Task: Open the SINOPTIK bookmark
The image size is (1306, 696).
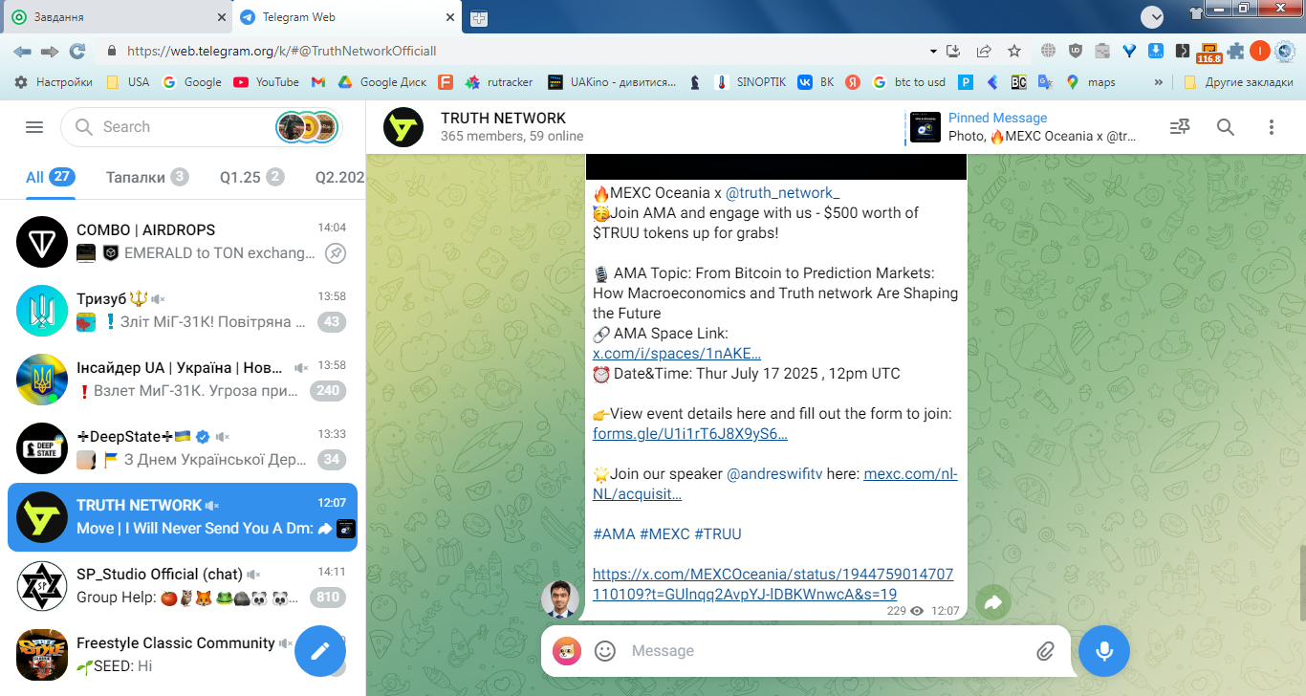Action: coord(751,82)
